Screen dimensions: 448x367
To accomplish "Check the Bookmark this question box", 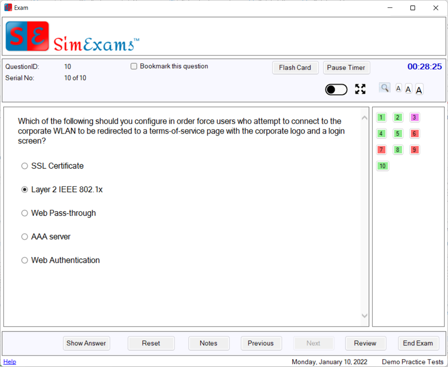I will pos(134,66).
